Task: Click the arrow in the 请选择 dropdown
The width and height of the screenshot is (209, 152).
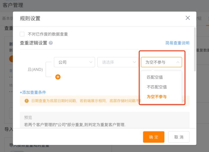Action: click(134, 62)
